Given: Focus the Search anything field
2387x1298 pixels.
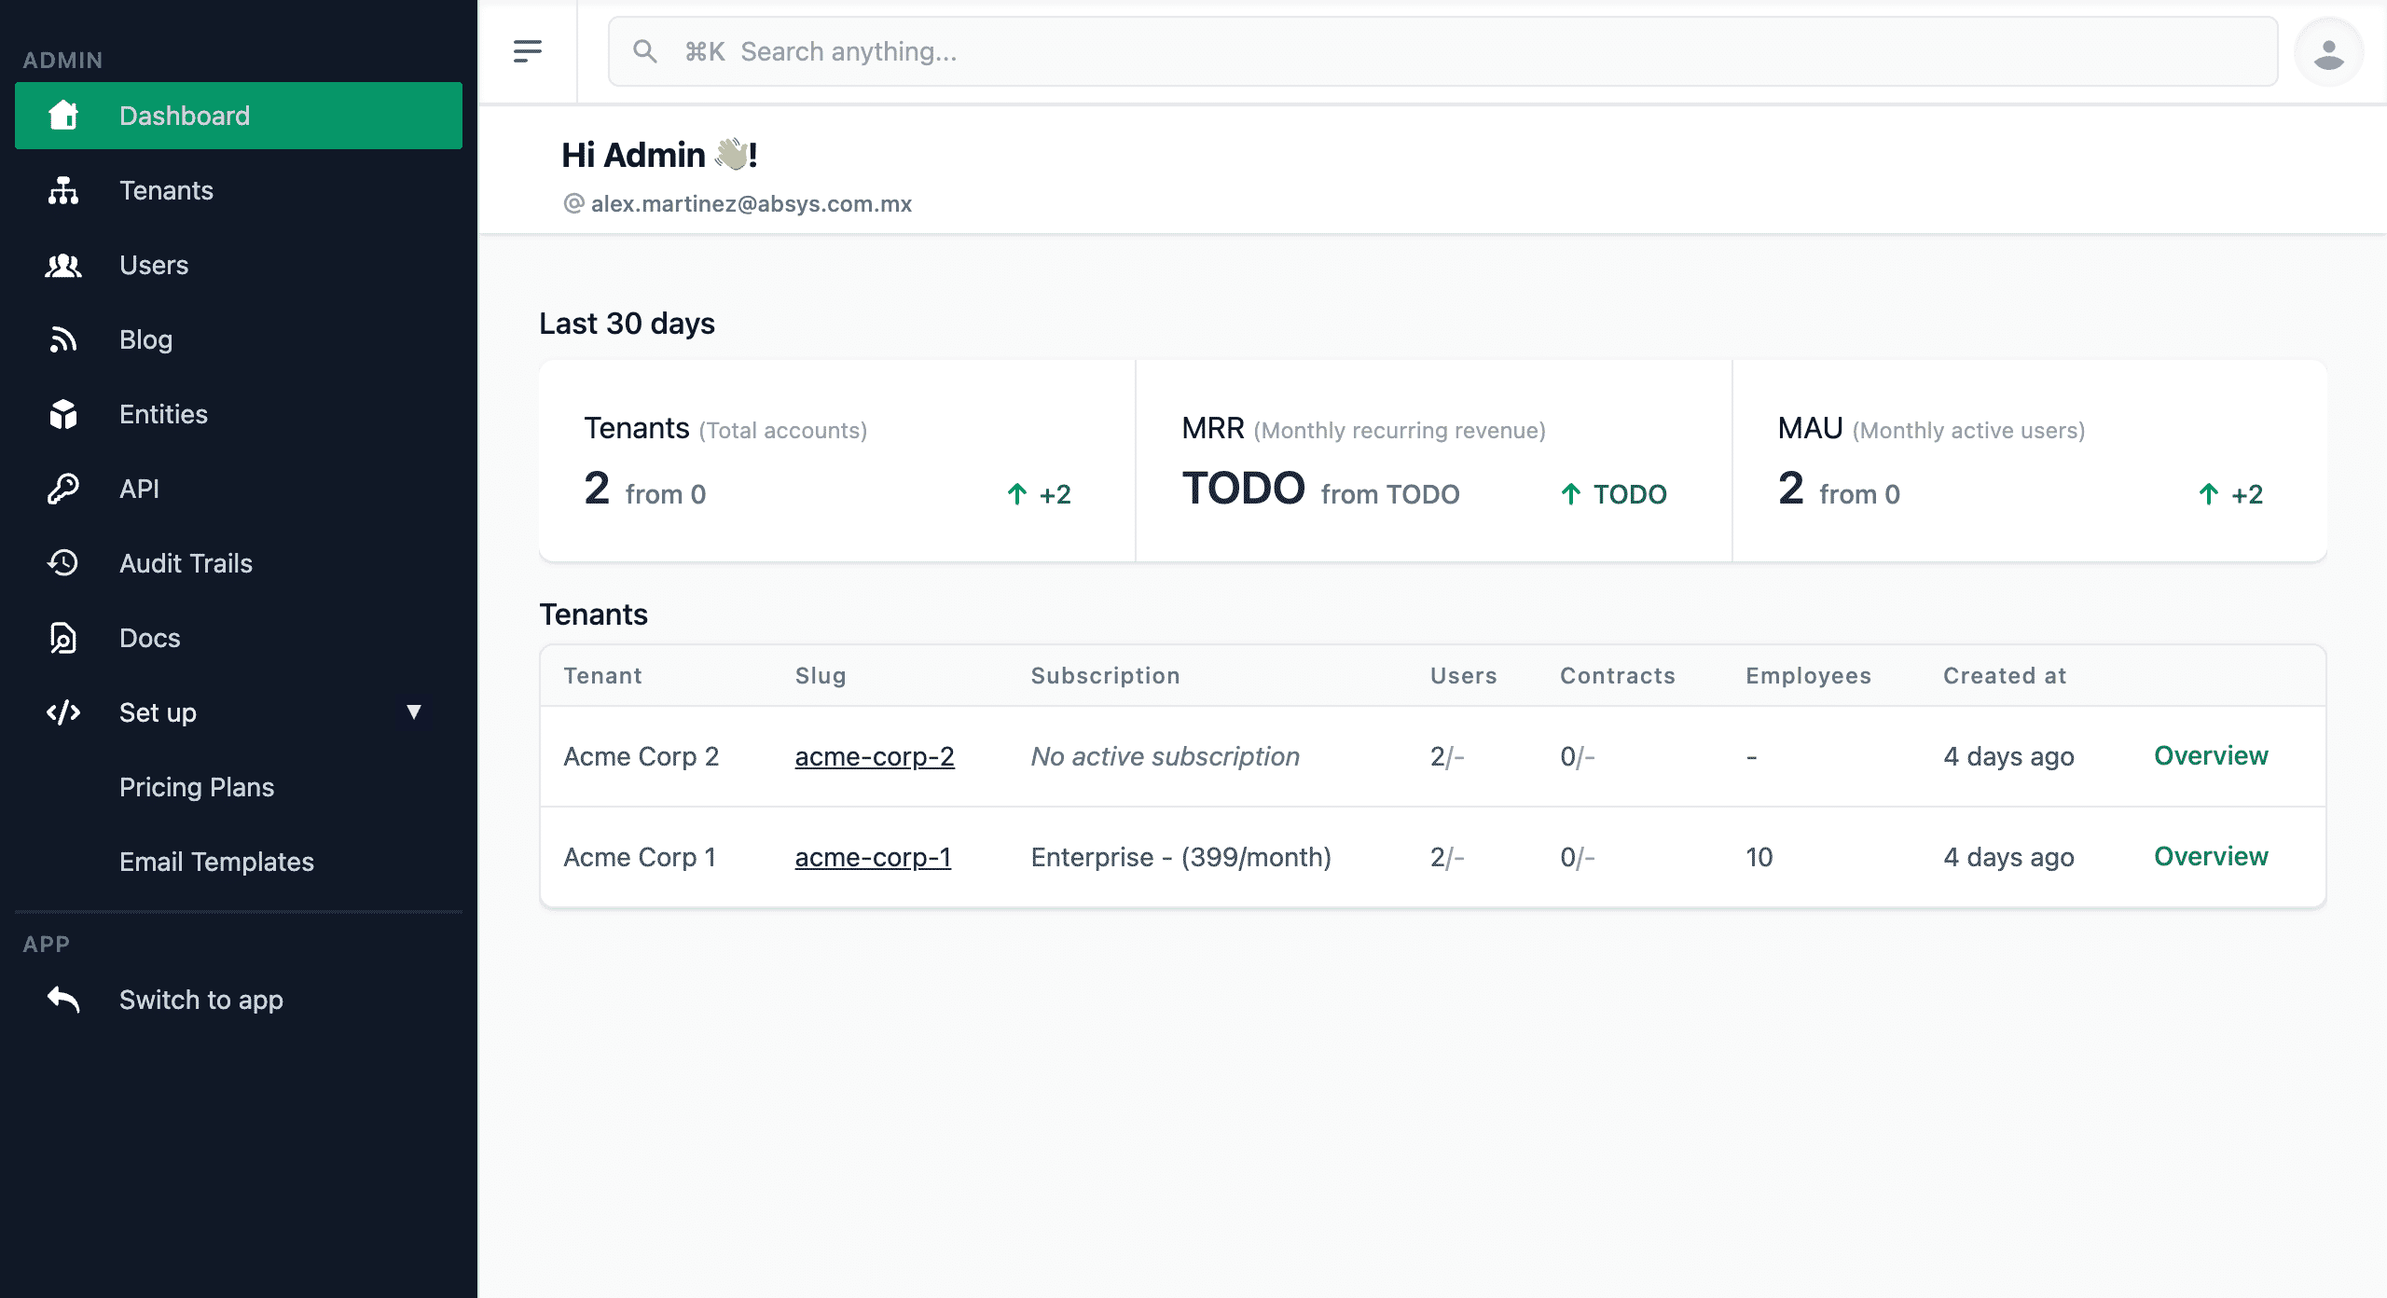Looking at the screenshot, I should coord(1442,51).
